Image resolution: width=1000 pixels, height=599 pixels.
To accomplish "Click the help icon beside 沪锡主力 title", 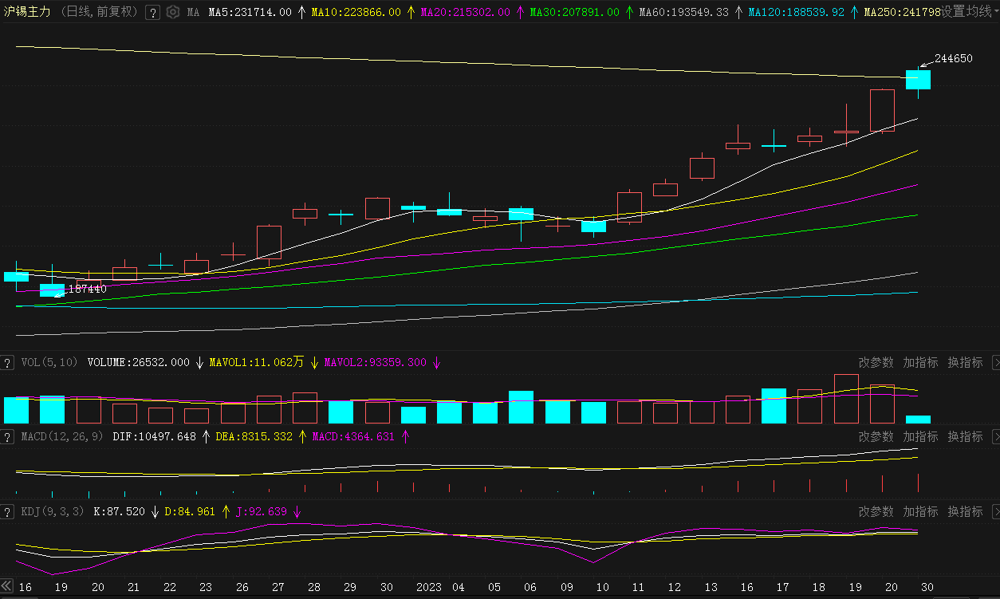I will pos(153,13).
